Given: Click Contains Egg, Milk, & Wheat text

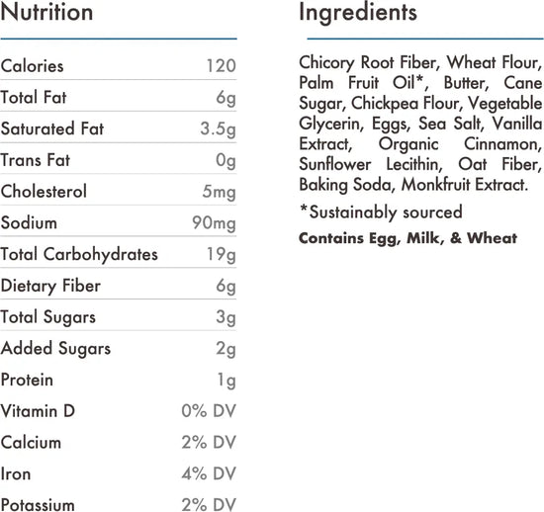Looking at the screenshot, I should (408, 238).
